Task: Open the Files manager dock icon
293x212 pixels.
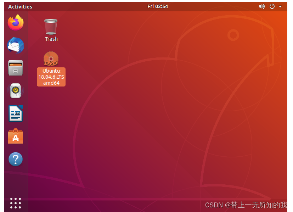Action: pyautogui.click(x=16, y=68)
